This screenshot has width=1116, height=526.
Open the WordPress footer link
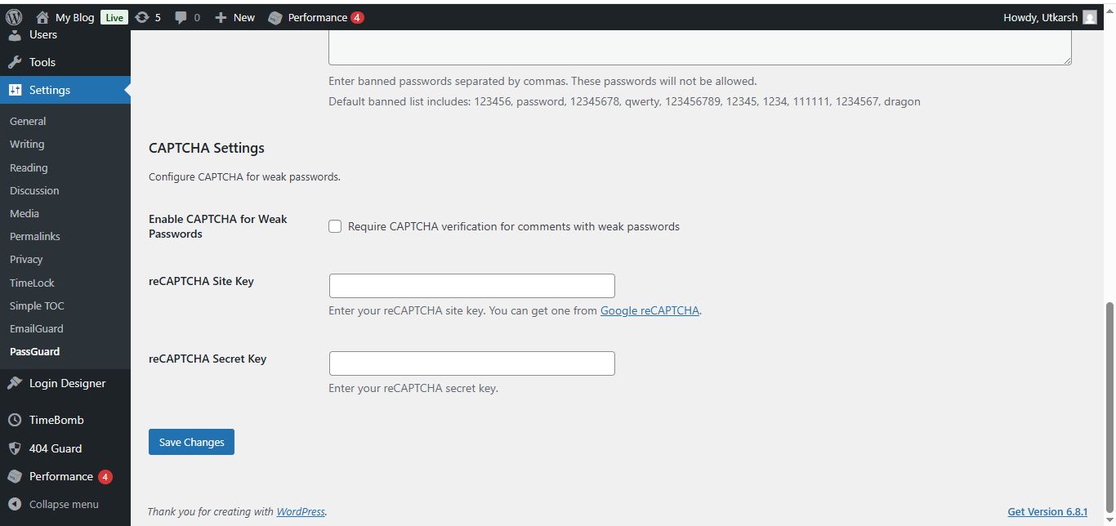(301, 511)
